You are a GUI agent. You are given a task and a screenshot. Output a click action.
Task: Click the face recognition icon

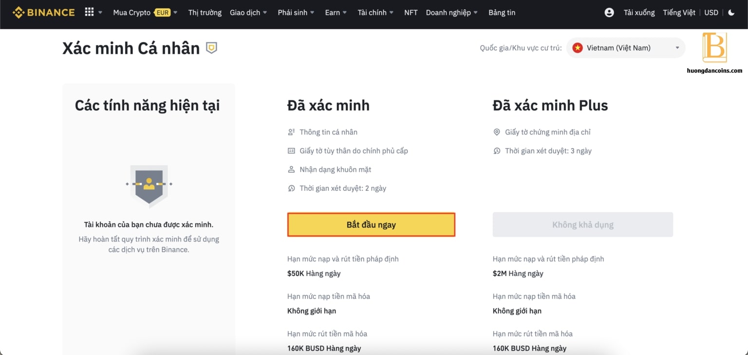[291, 169]
